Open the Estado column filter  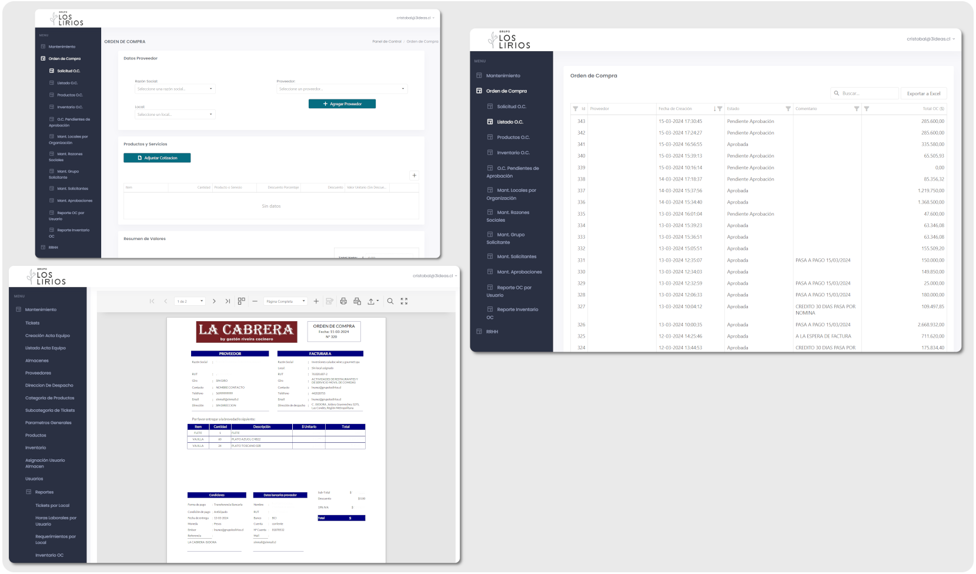(788, 109)
